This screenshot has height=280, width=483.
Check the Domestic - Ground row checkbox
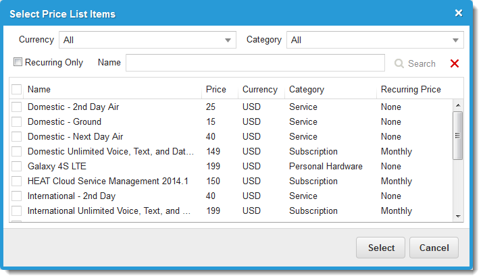(x=17, y=122)
